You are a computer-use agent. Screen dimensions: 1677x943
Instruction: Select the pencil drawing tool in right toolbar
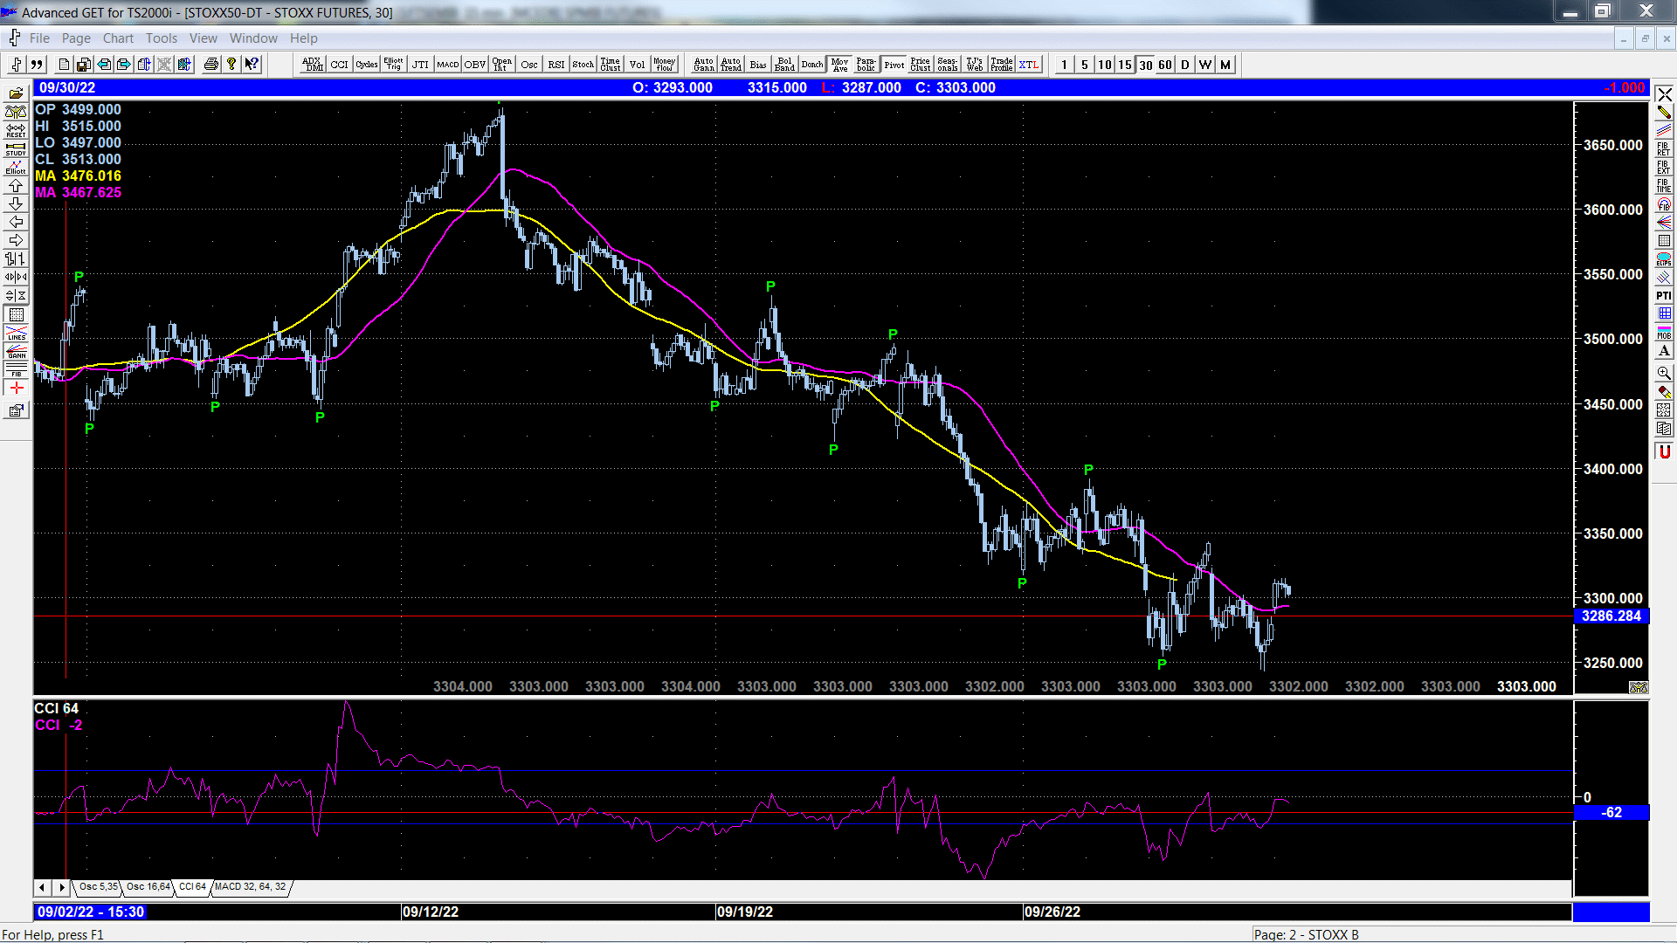click(x=1664, y=113)
